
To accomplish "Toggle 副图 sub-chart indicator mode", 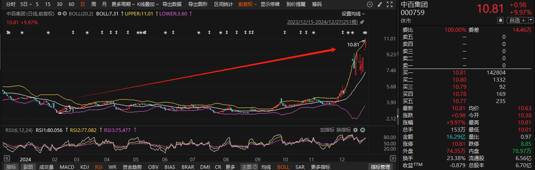I will pos(27,167).
